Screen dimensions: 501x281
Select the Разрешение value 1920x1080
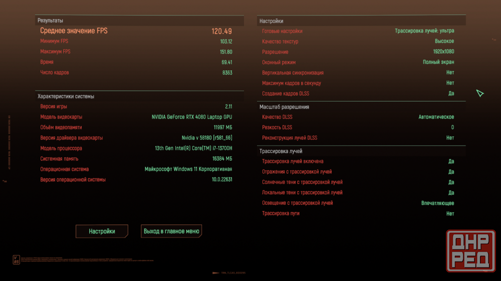[443, 52]
